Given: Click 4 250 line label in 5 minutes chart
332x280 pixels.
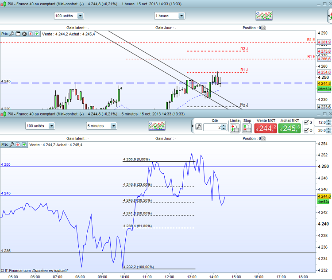Looking at the screenshot, I should pyautogui.click(x=6, y=164).
